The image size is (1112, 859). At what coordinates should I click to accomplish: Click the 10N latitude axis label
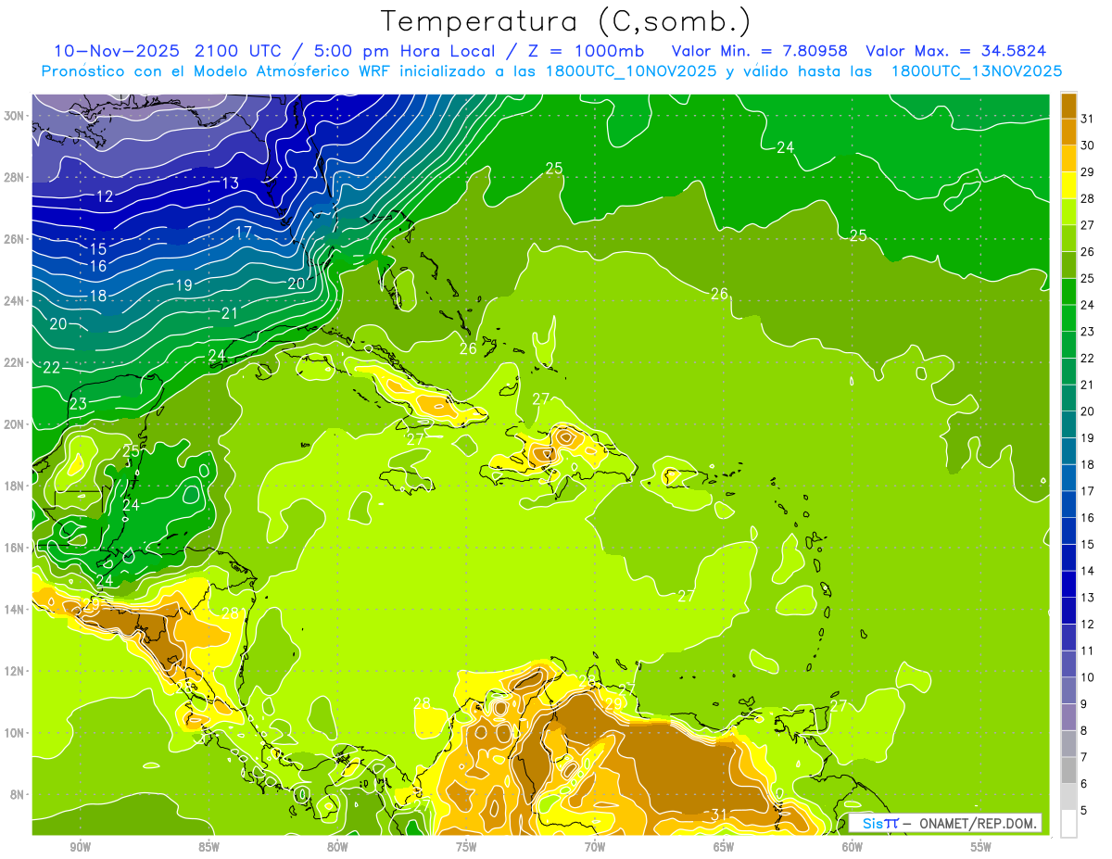[16, 732]
